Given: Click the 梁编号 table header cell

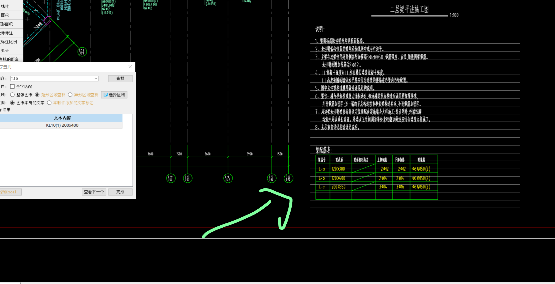Looking at the screenshot, I should 322,160.
